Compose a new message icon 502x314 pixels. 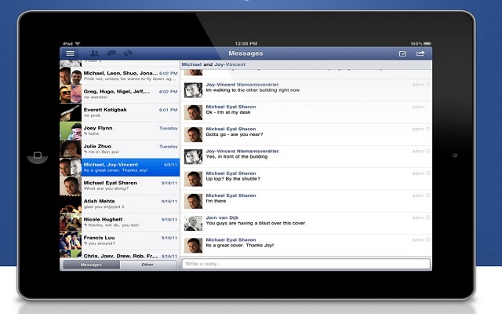click(402, 54)
